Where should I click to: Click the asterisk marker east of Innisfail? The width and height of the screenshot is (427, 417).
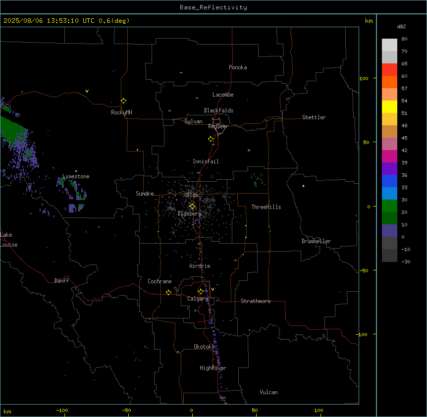coord(249,150)
